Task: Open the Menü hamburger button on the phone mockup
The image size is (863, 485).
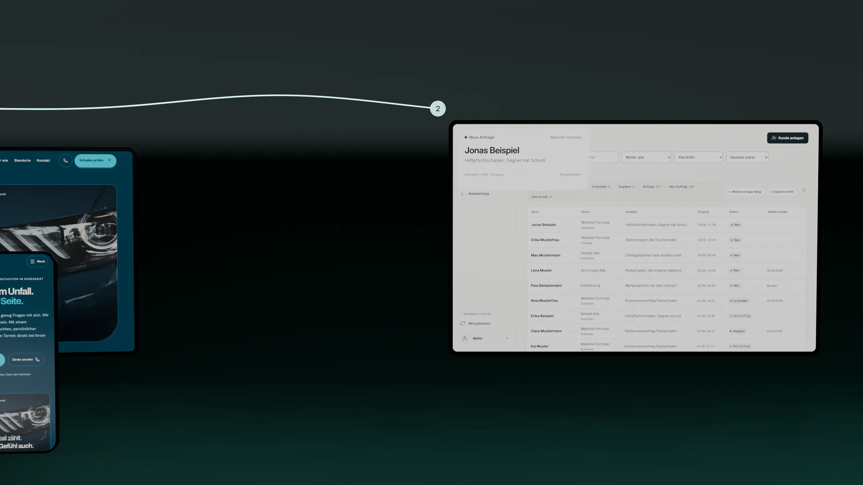Action: [37, 261]
